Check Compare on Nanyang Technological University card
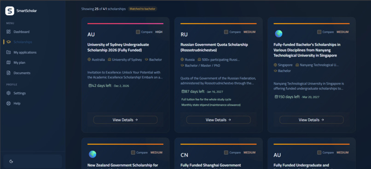The width and height of the screenshot is (371, 169). tap(319, 32)
